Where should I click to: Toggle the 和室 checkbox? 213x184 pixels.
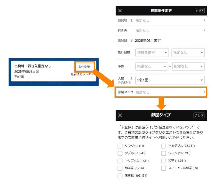(163, 161)
